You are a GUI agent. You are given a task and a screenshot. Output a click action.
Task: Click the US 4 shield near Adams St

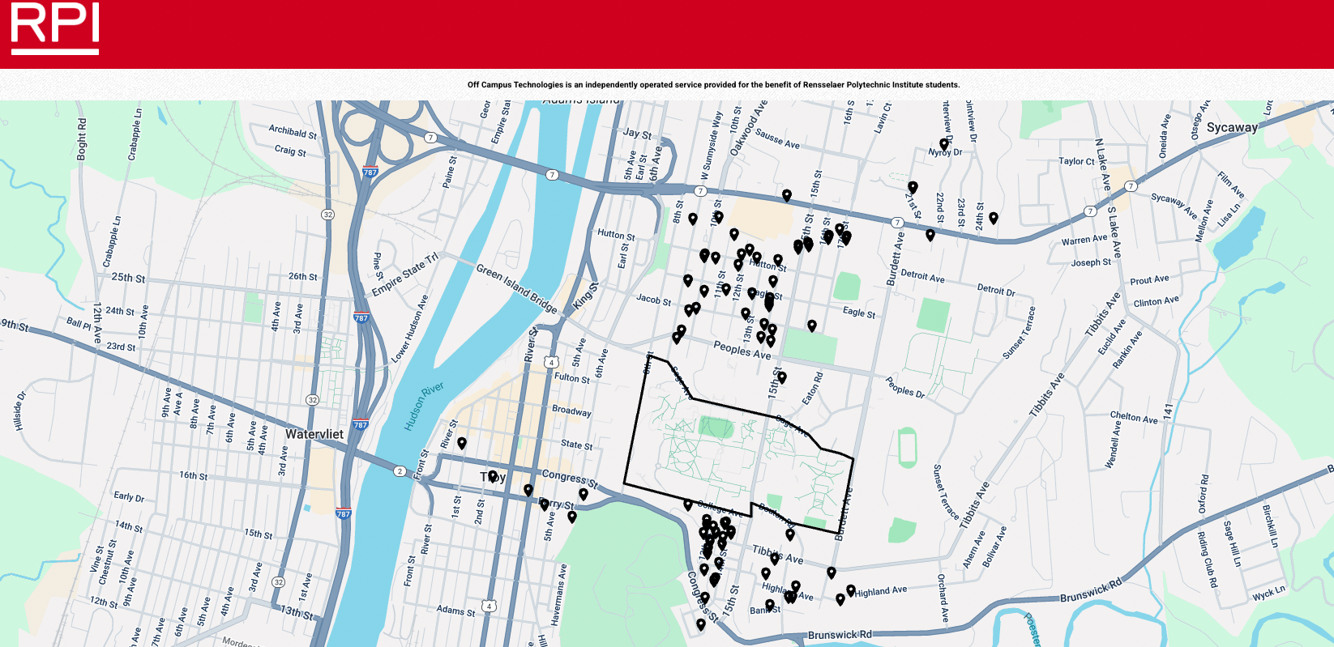point(489,606)
